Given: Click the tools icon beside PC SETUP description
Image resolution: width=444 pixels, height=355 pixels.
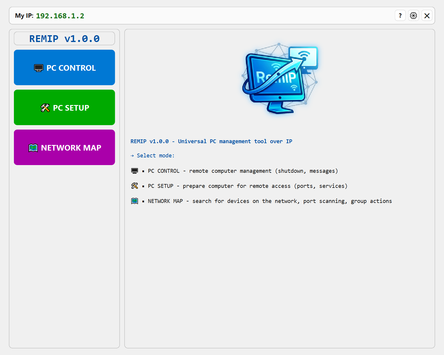Looking at the screenshot, I should pyautogui.click(x=135, y=186).
